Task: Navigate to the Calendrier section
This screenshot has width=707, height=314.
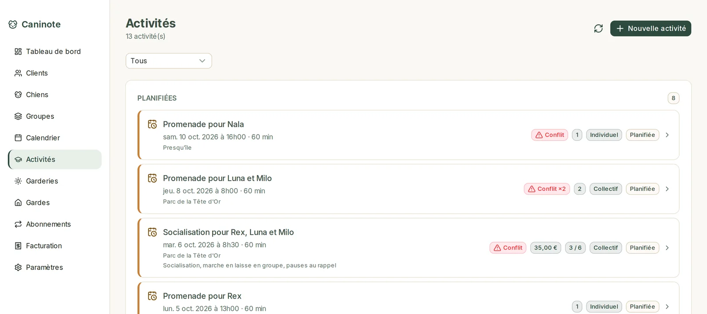Action: point(55,138)
